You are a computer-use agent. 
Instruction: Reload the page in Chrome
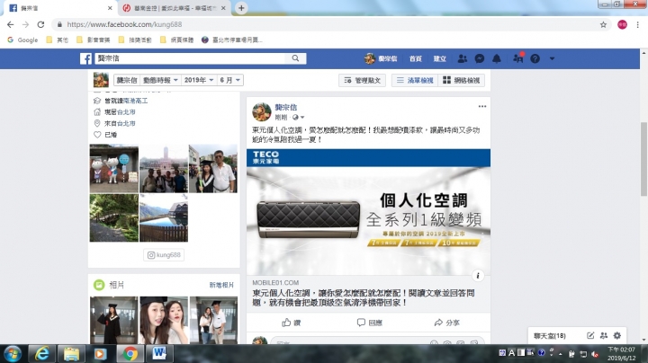click(x=40, y=25)
